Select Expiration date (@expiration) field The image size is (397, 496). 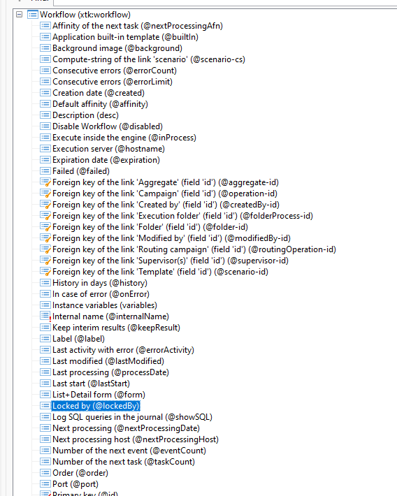[106, 160]
